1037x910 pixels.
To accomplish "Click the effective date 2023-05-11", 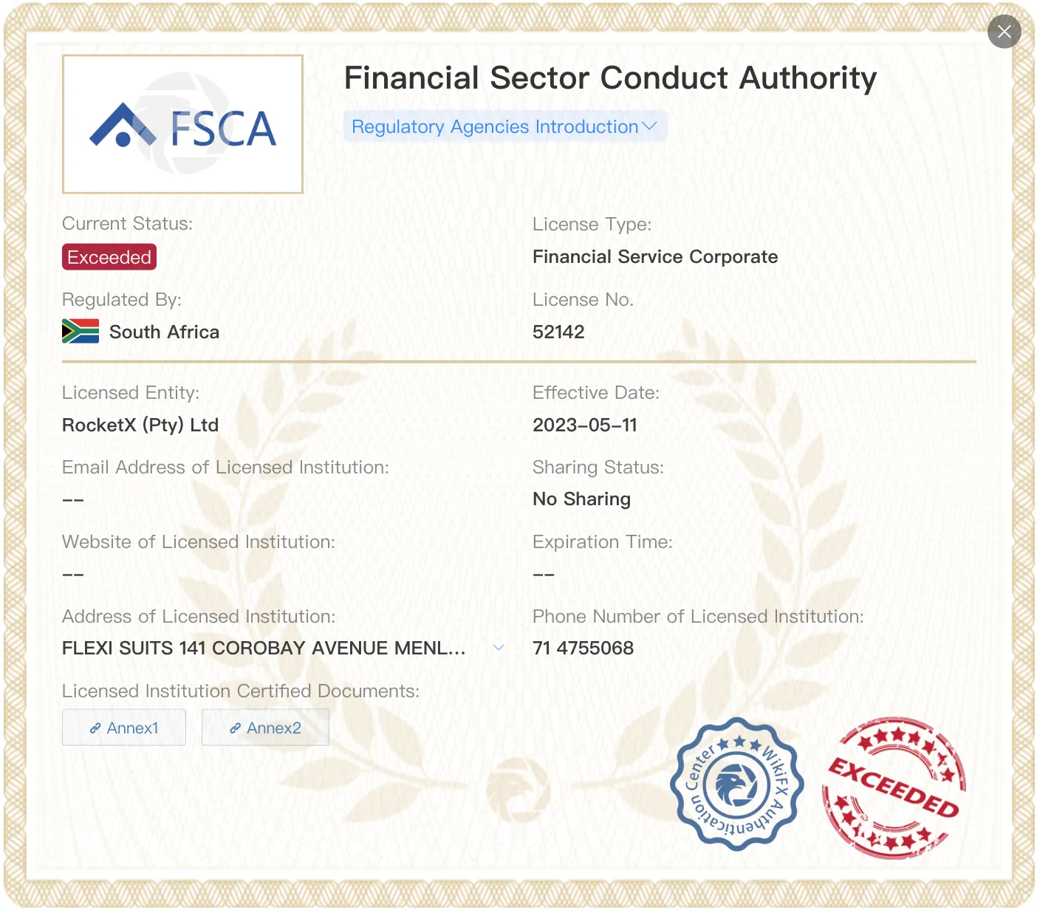I will [x=585, y=425].
